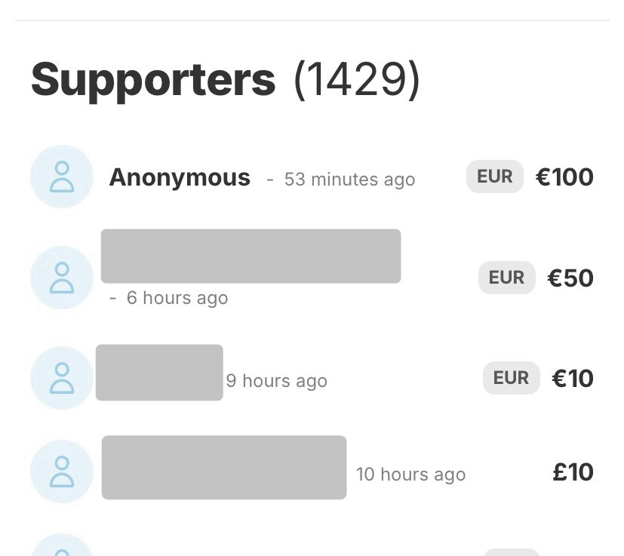This screenshot has width=624, height=556.
Task: Open the hidden-name supporter from 6 hours ago
Action: (x=251, y=256)
